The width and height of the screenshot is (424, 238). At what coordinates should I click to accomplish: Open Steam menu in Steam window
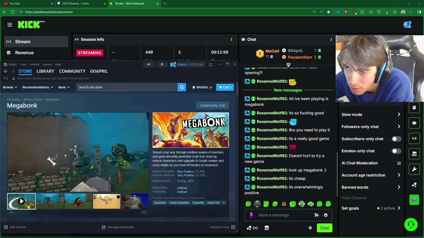(x=10, y=64)
